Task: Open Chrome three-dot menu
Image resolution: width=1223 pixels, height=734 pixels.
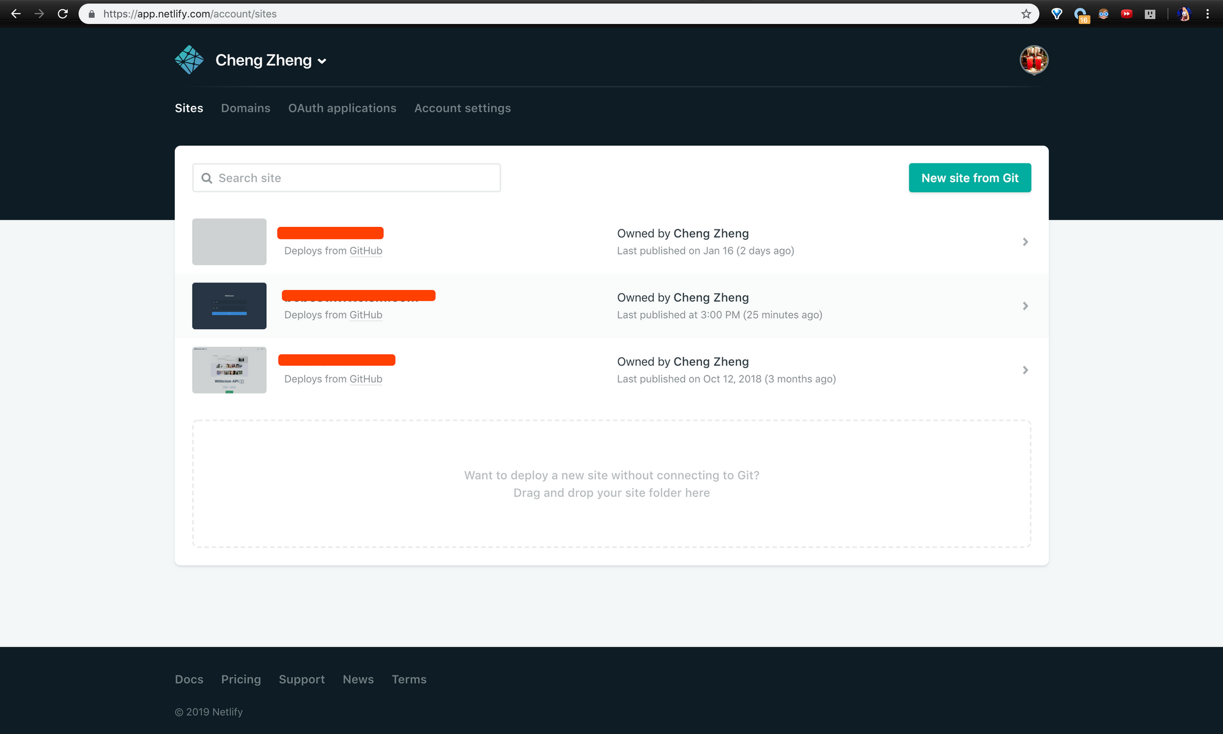Action: click(1207, 13)
